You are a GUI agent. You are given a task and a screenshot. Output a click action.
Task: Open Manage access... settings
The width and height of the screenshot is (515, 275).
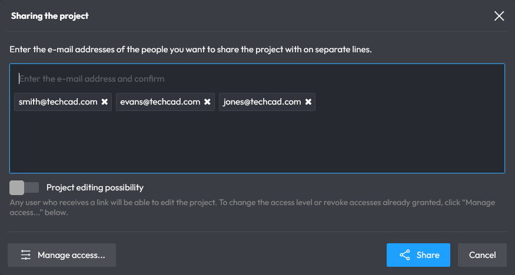pyautogui.click(x=71, y=255)
